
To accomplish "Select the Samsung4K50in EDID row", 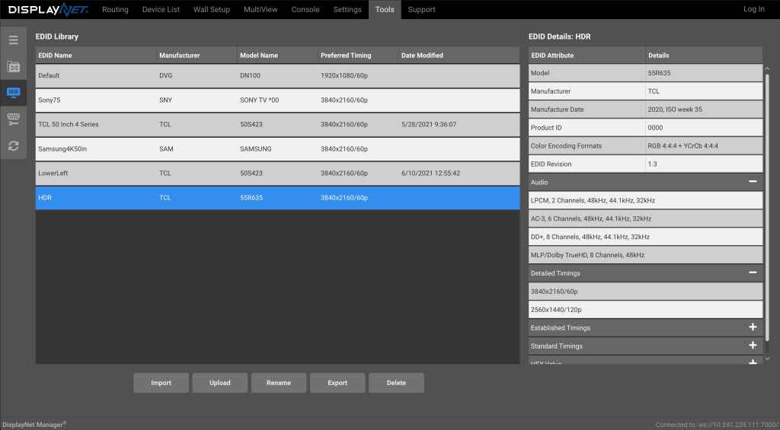I will (277, 148).
